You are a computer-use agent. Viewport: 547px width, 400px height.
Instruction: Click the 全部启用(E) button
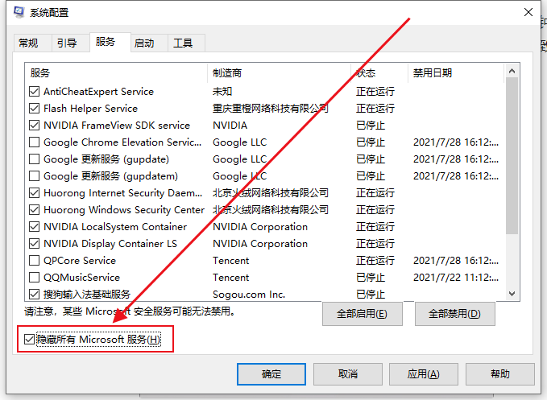(x=362, y=314)
